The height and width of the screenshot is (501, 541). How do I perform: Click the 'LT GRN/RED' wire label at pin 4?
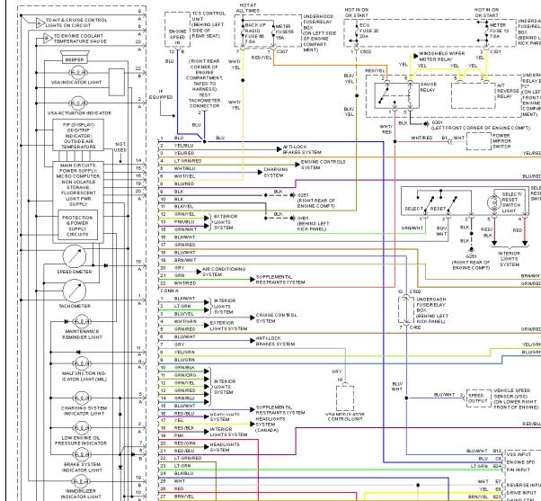pos(188,161)
